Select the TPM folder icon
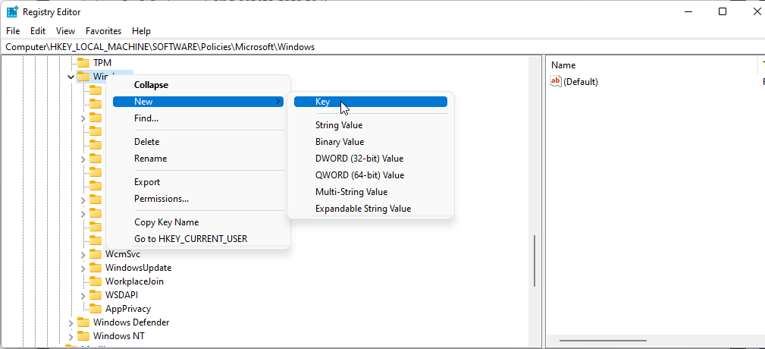This screenshot has height=349, width=765. pos(83,63)
